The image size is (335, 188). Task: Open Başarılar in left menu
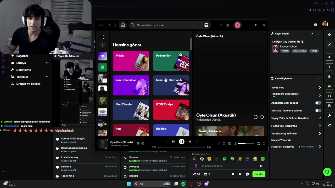22,56
